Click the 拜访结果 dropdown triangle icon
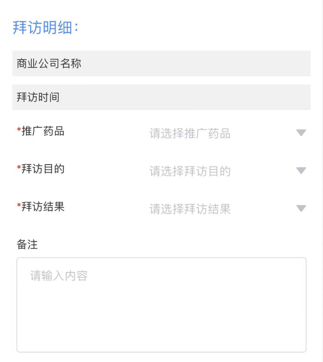 301,209
